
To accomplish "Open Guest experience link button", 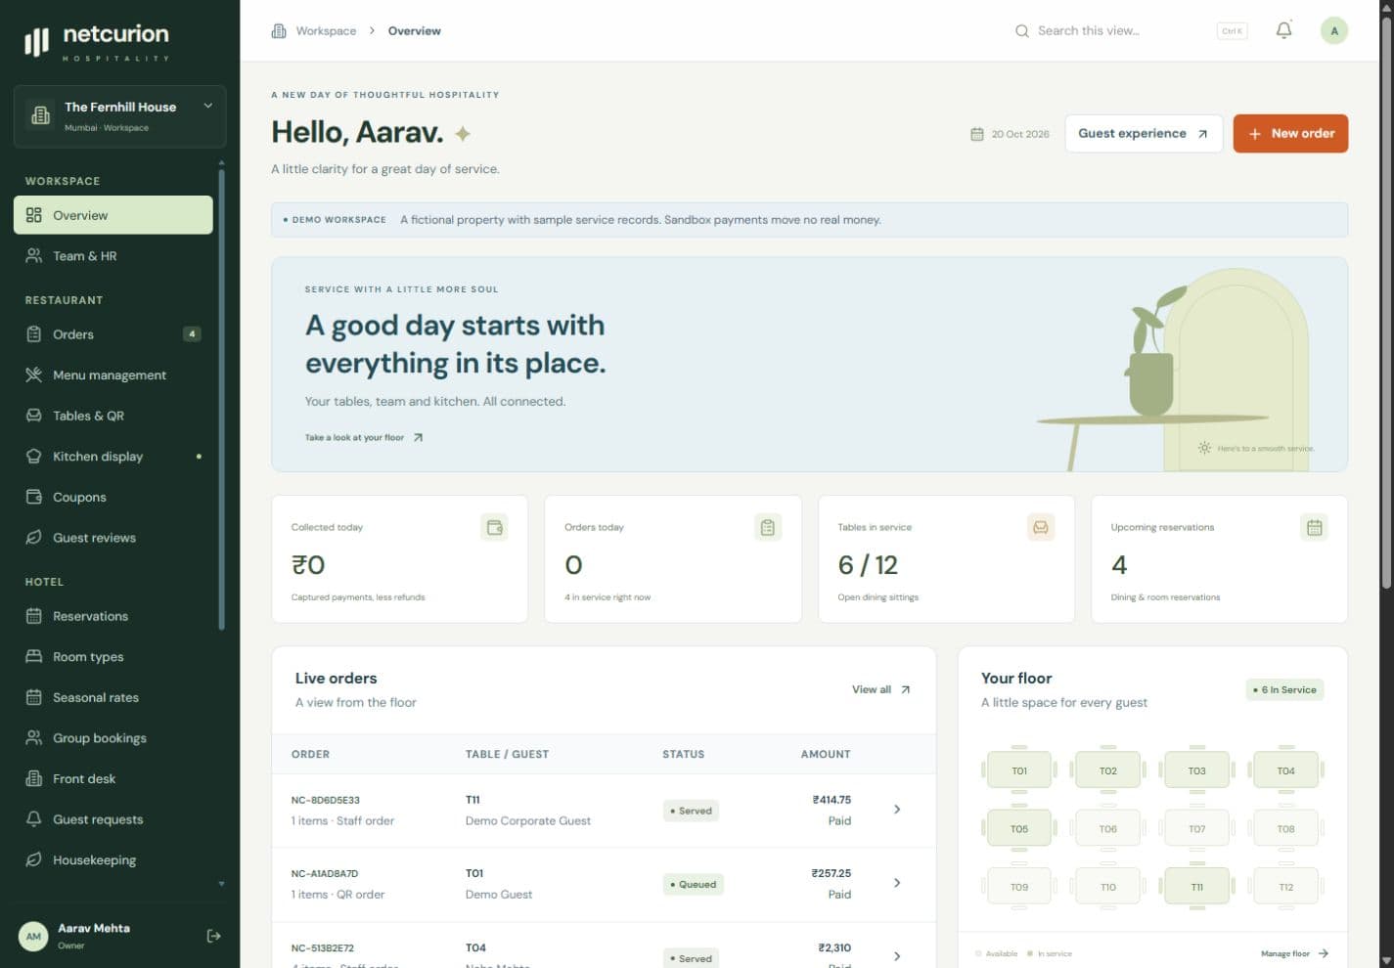I will pyautogui.click(x=1144, y=134).
